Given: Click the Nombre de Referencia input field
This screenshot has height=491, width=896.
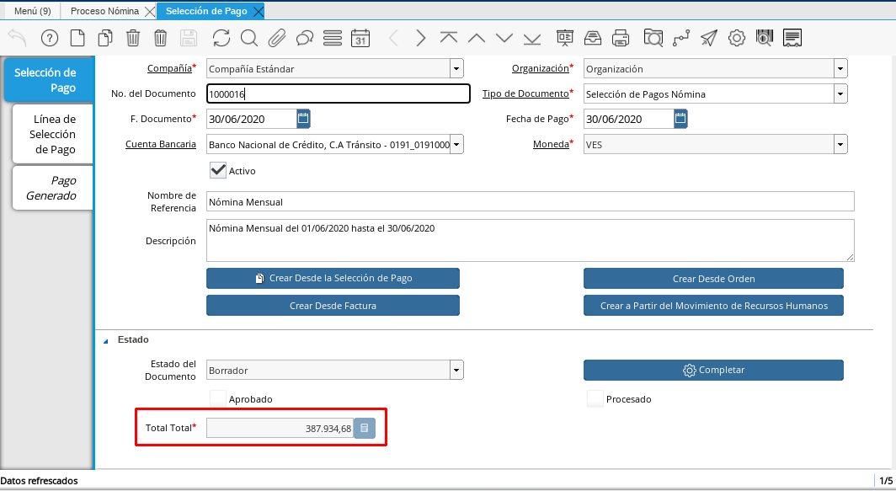Looking at the screenshot, I should (530, 201).
